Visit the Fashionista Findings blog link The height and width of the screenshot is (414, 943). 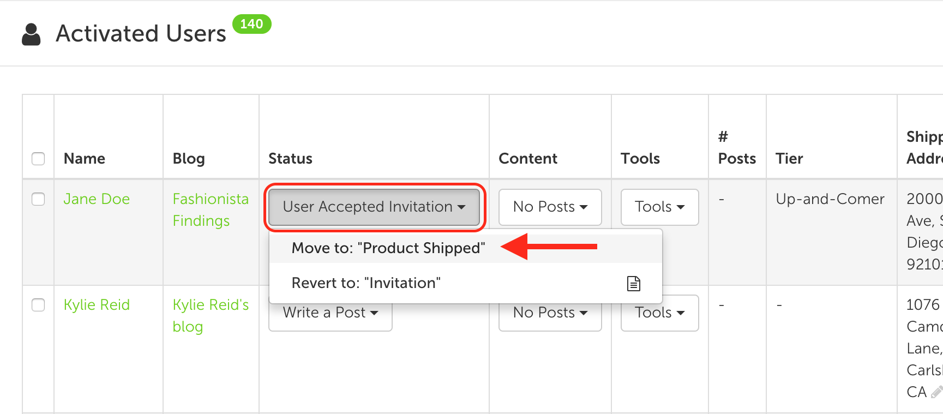coord(211,210)
